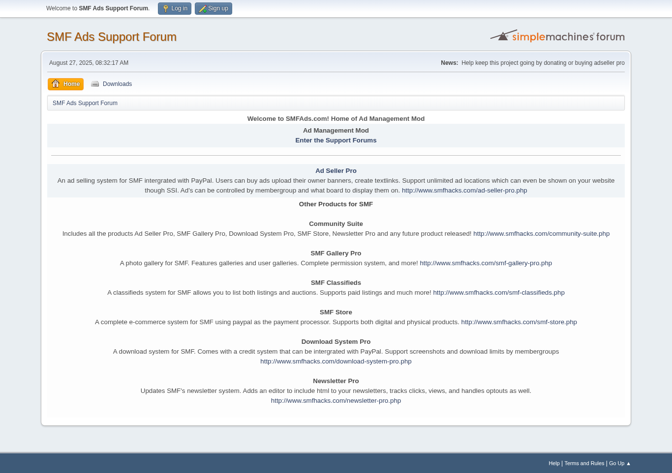Click the date August 27, 2025, 08:32:17 AM
Image resolution: width=672 pixels, height=473 pixels.
click(89, 63)
